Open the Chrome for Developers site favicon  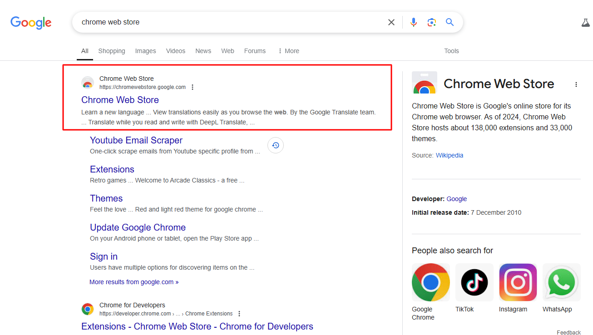coord(88,309)
